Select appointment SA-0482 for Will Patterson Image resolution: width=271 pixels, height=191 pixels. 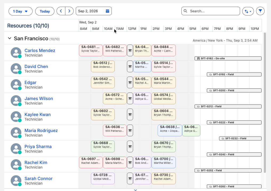(x=115, y=50)
